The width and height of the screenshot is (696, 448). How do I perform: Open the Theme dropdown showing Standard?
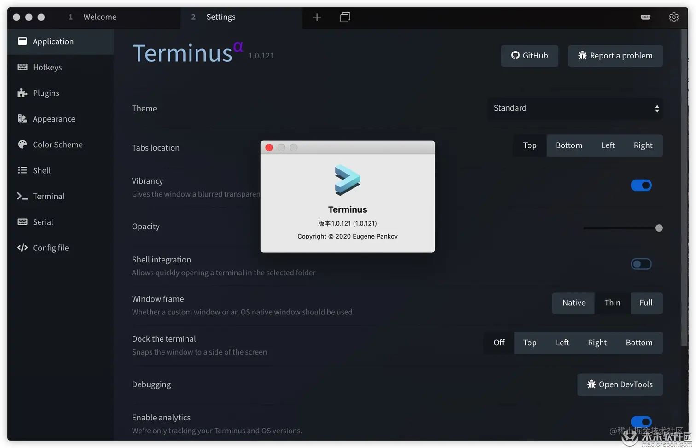coord(575,108)
